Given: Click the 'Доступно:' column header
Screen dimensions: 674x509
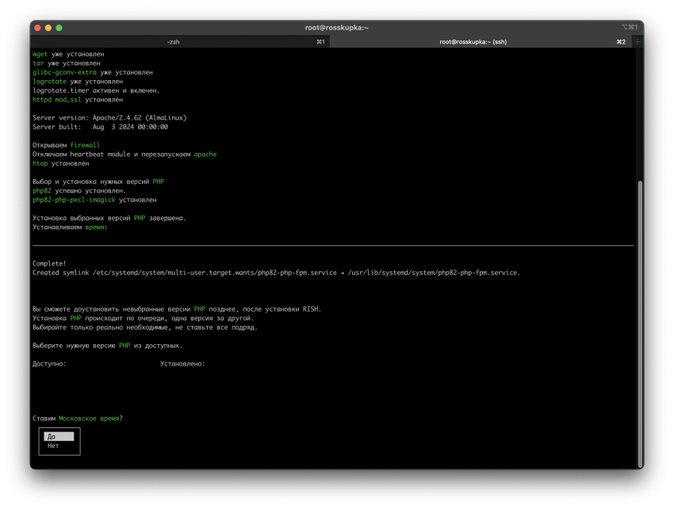Looking at the screenshot, I should (x=49, y=364).
